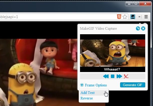Viewport: 153px width, 106px height.
Task: Step forward with the fast-forward button
Action: point(119,76)
